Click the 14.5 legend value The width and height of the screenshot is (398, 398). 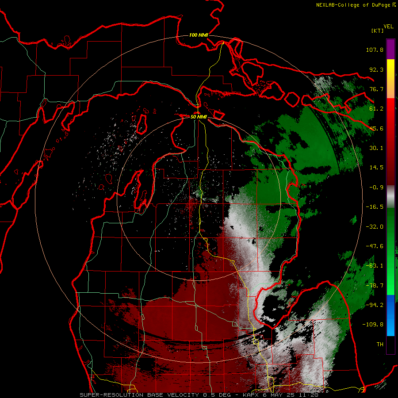[x=376, y=168]
